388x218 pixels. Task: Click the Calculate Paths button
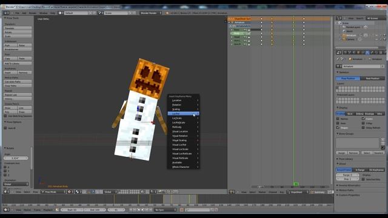(18, 82)
